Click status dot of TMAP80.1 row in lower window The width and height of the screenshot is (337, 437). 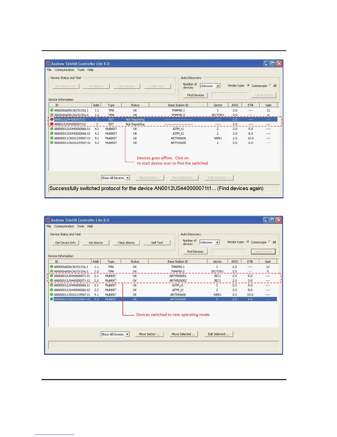51,267
